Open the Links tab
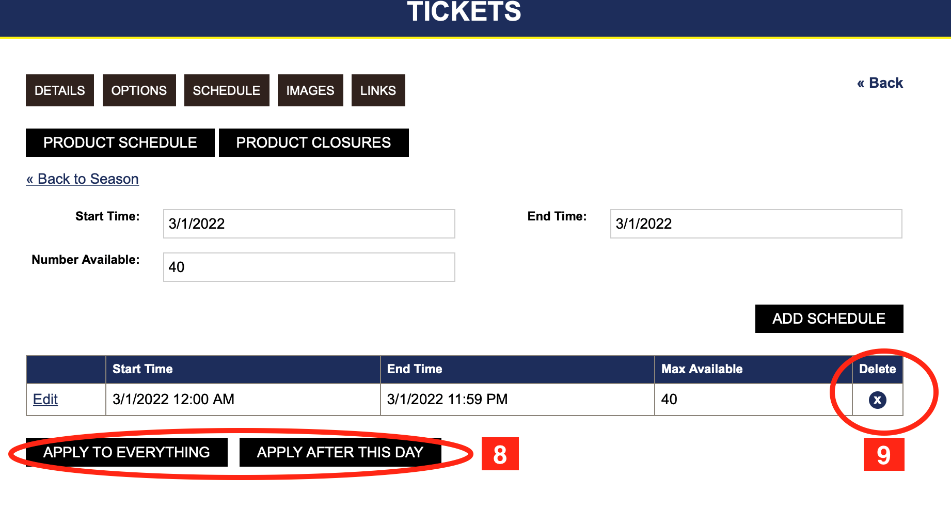The height and width of the screenshot is (509, 951). tap(378, 90)
